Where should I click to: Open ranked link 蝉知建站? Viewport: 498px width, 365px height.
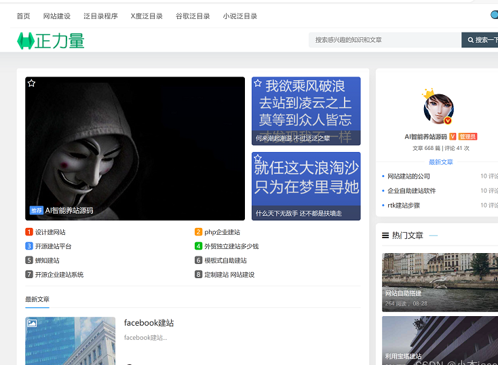[x=47, y=261]
